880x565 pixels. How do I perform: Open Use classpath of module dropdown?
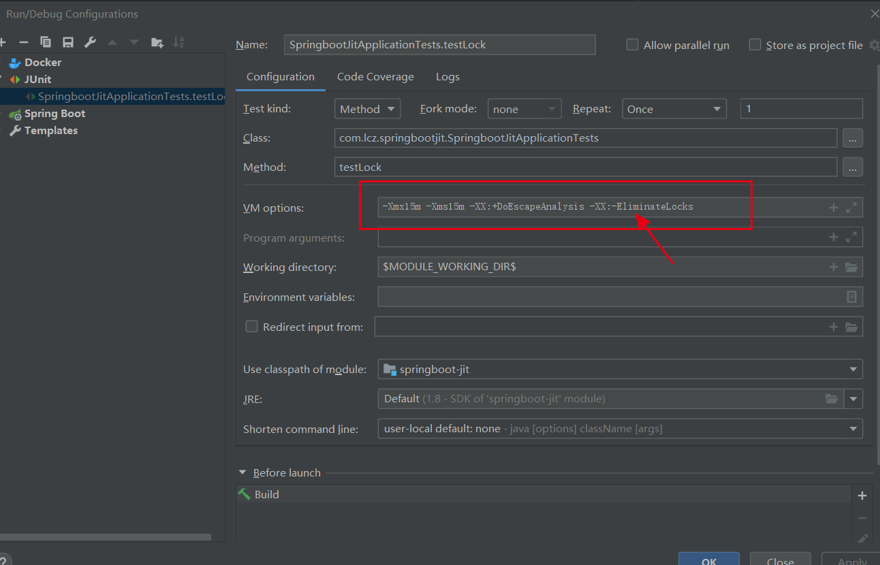point(620,369)
